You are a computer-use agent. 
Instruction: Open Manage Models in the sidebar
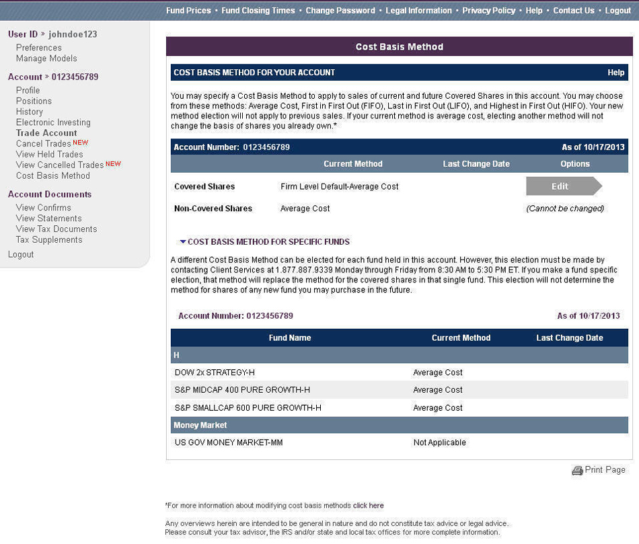(46, 59)
